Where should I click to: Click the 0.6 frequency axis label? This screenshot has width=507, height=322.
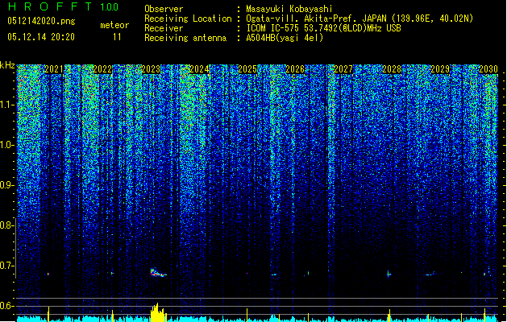click(x=6, y=306)
